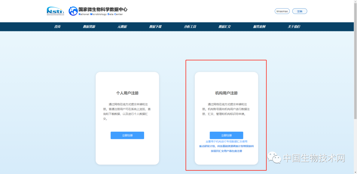Select 元数据 in the navigation bar
This screenshot has height=174, width=357.
tap(122, 27)
